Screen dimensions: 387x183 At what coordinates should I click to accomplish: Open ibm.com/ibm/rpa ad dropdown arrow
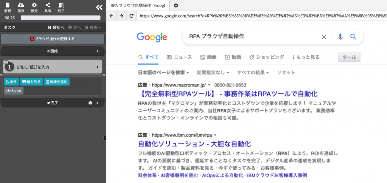coord(215,135)
